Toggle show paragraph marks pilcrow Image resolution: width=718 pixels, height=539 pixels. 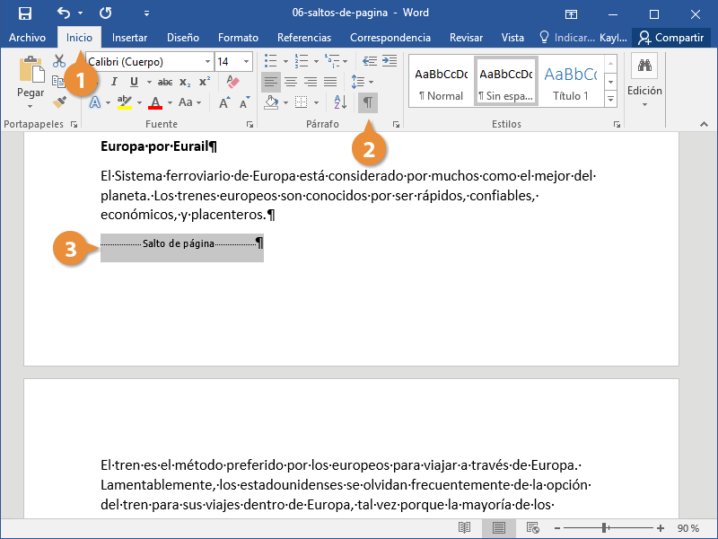368,102
